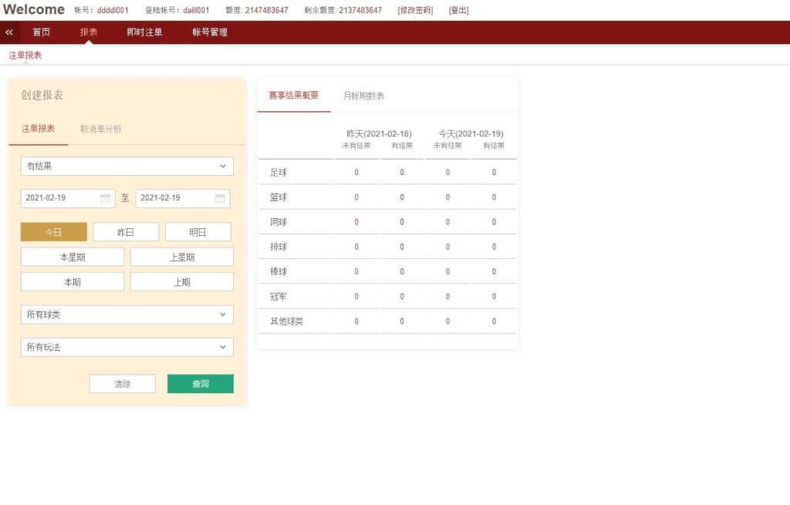
Task: Click the 冠军 row label
Action: click(279, 297)
